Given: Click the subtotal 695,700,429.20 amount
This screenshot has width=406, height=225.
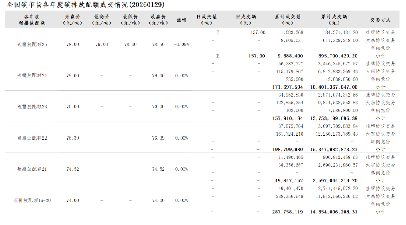Looking at the screenshot, I should (333, 56).
